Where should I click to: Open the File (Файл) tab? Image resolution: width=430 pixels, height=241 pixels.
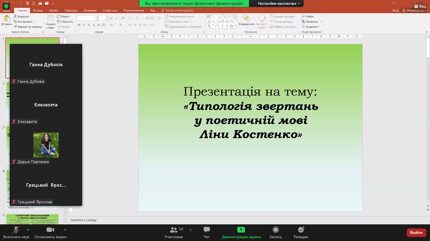click(x=7, y=10)
